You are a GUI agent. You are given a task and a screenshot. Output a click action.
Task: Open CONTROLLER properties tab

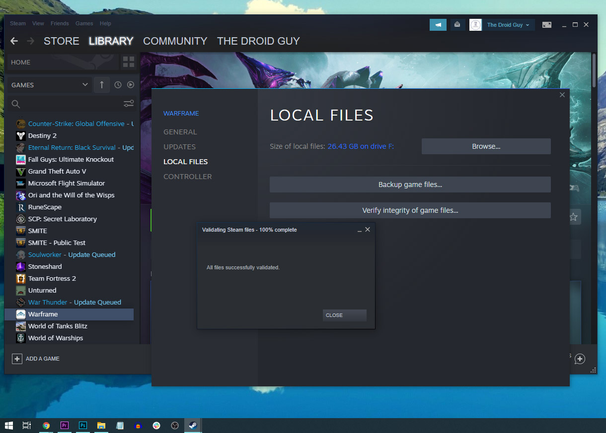pyautogui.click(x=188, y=177)
